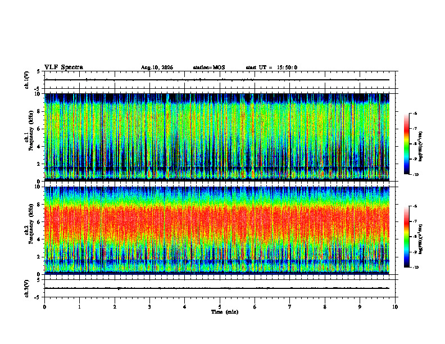445x344 pixels.
Task: Click the VLF Spectra title text
Action: pyautogui.click(x=63, y=67)
